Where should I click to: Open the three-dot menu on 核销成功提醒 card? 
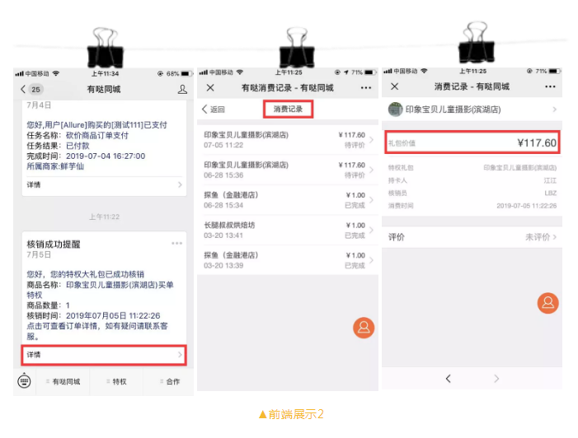[x=177, y=244]
